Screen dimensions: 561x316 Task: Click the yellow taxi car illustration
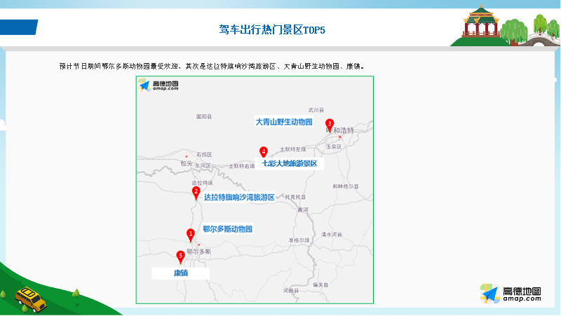pos(31,298)
